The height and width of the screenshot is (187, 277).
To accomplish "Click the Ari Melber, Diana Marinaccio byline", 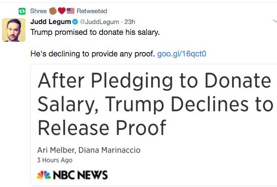I will tap(89, 150).
